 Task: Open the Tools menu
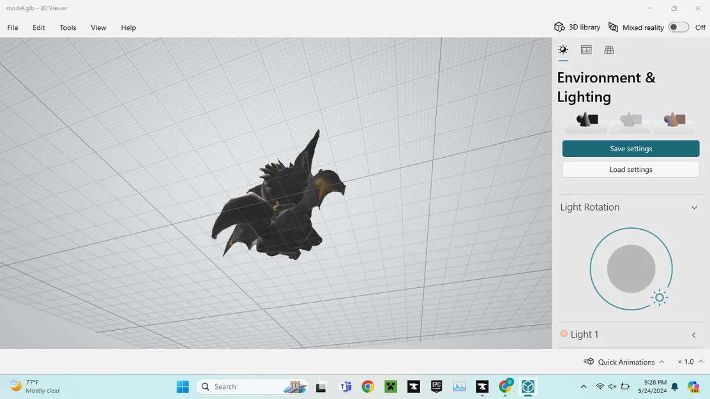[68, 27]
